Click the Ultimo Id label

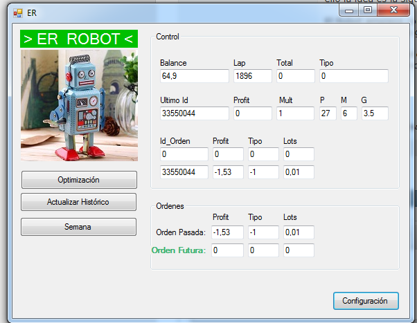coord(174,100)
